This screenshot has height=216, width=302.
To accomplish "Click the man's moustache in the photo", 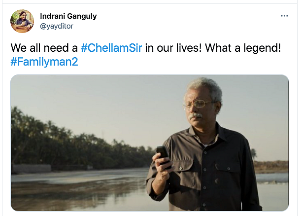I will coord(196,116).
